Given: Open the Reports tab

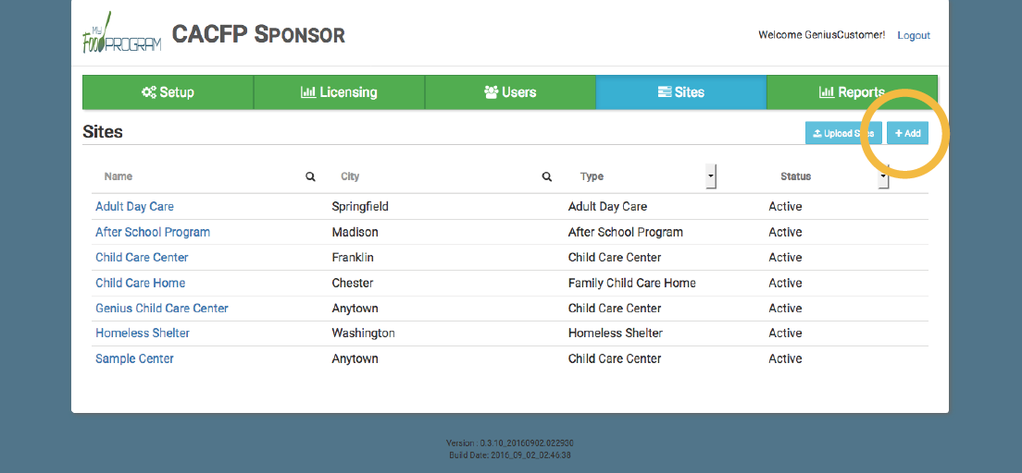Looking at the screenshot, I should click(852, 92).
